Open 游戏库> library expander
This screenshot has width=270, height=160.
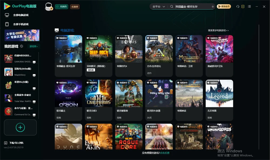click(33, 46)
